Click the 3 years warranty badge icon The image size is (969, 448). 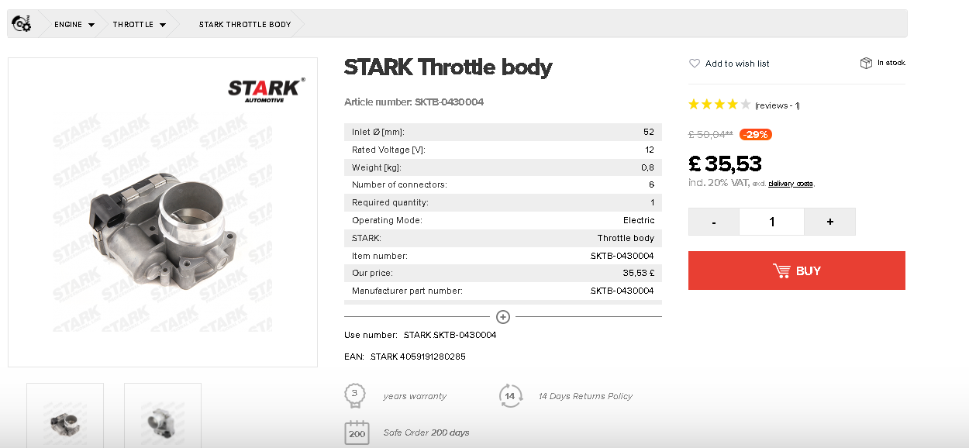(354, 395)
